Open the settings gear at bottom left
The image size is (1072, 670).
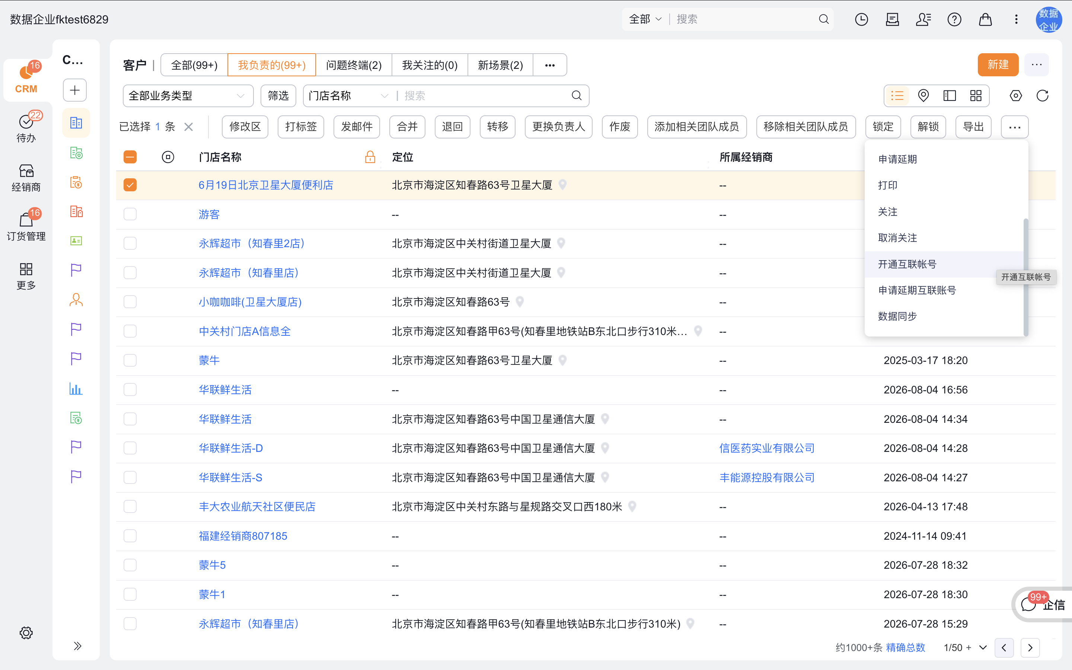[26, 633]
